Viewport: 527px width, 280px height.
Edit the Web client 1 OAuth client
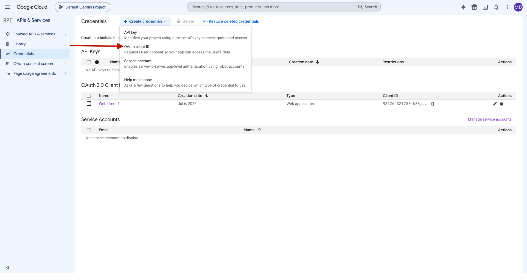495,104
